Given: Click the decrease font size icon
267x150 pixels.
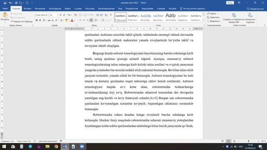Looking at the screenshot, I should [x=64, y=15].
